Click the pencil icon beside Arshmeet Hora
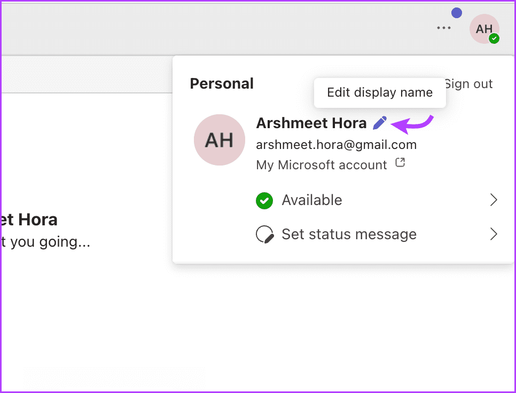Viewport: 516px width, 393px height. coord(380,123)
